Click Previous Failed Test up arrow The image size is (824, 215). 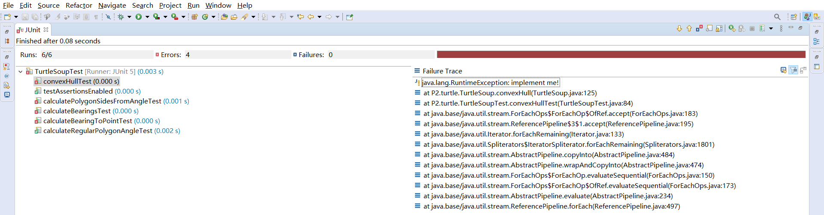pos(689,28)
